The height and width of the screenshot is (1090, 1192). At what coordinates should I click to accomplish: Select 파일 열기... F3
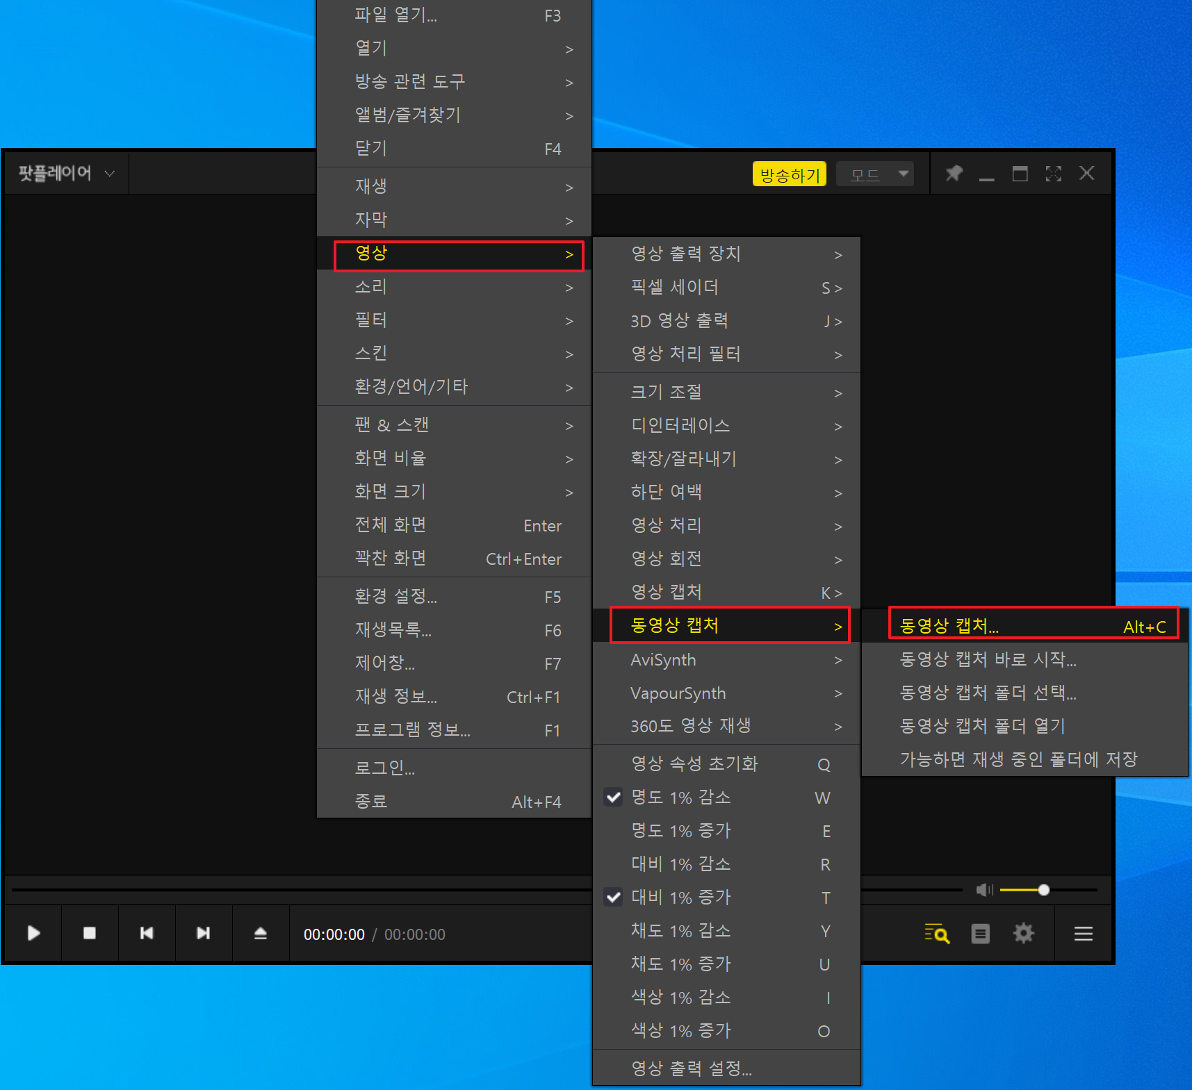[x=454, y=15]
